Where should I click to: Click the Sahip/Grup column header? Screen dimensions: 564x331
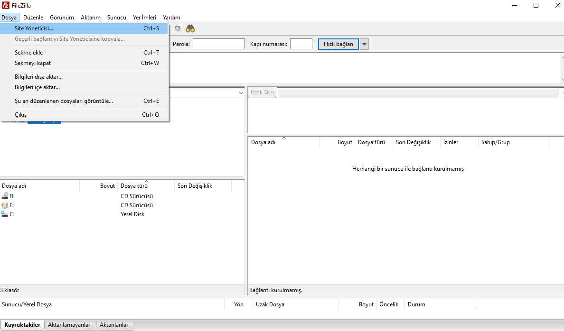[x=513, y=142]
